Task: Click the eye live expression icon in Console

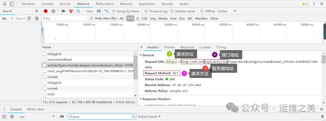Action: pos(62,117)
